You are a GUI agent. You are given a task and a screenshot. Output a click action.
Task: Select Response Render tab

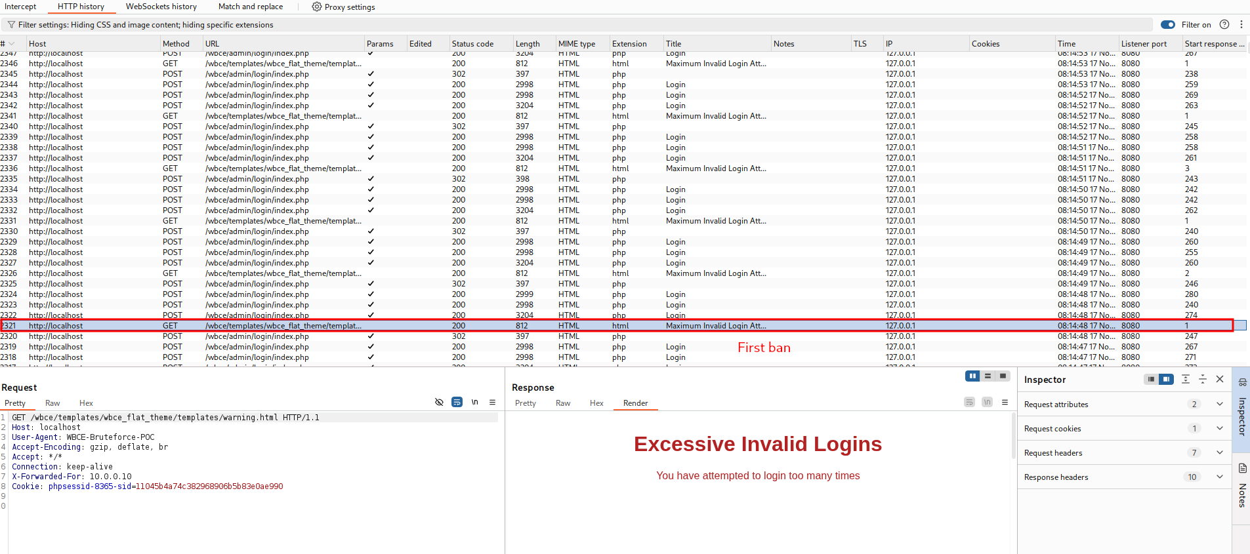pos(636,403)
